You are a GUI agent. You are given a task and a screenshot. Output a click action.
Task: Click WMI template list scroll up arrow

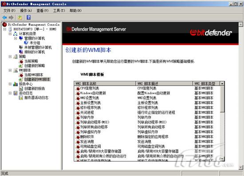222,84
